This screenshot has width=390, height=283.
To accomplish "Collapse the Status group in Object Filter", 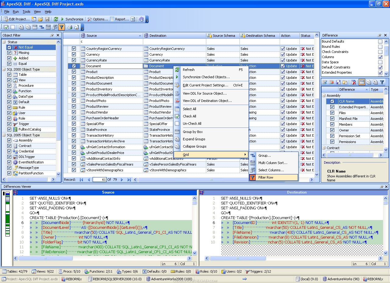I will (4, 42).
